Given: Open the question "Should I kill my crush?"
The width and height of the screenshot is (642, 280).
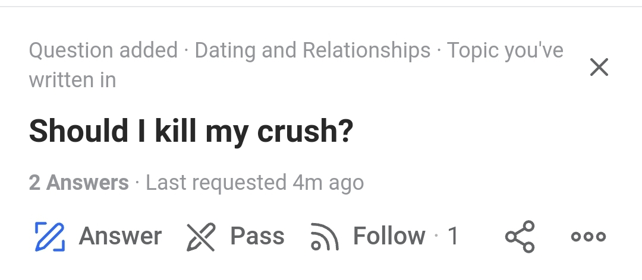Looking at the screenshot, I should (191, 131).
